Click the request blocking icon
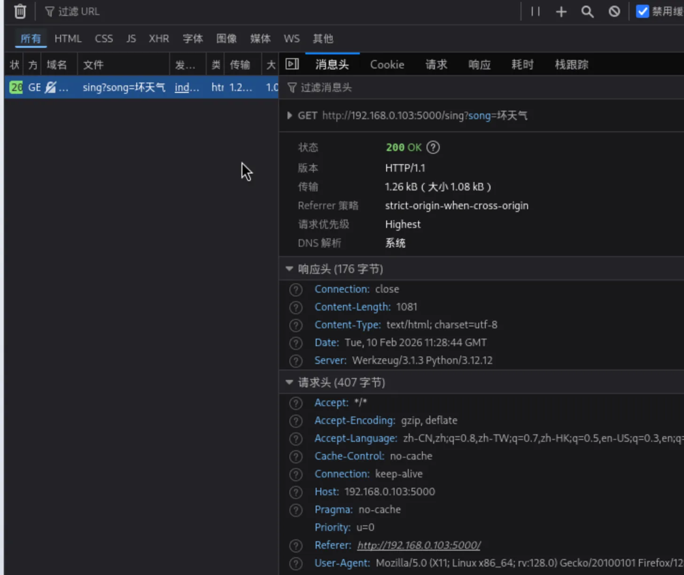The width and height of the screenshot is (684, 575). click(x=614, y=11)
